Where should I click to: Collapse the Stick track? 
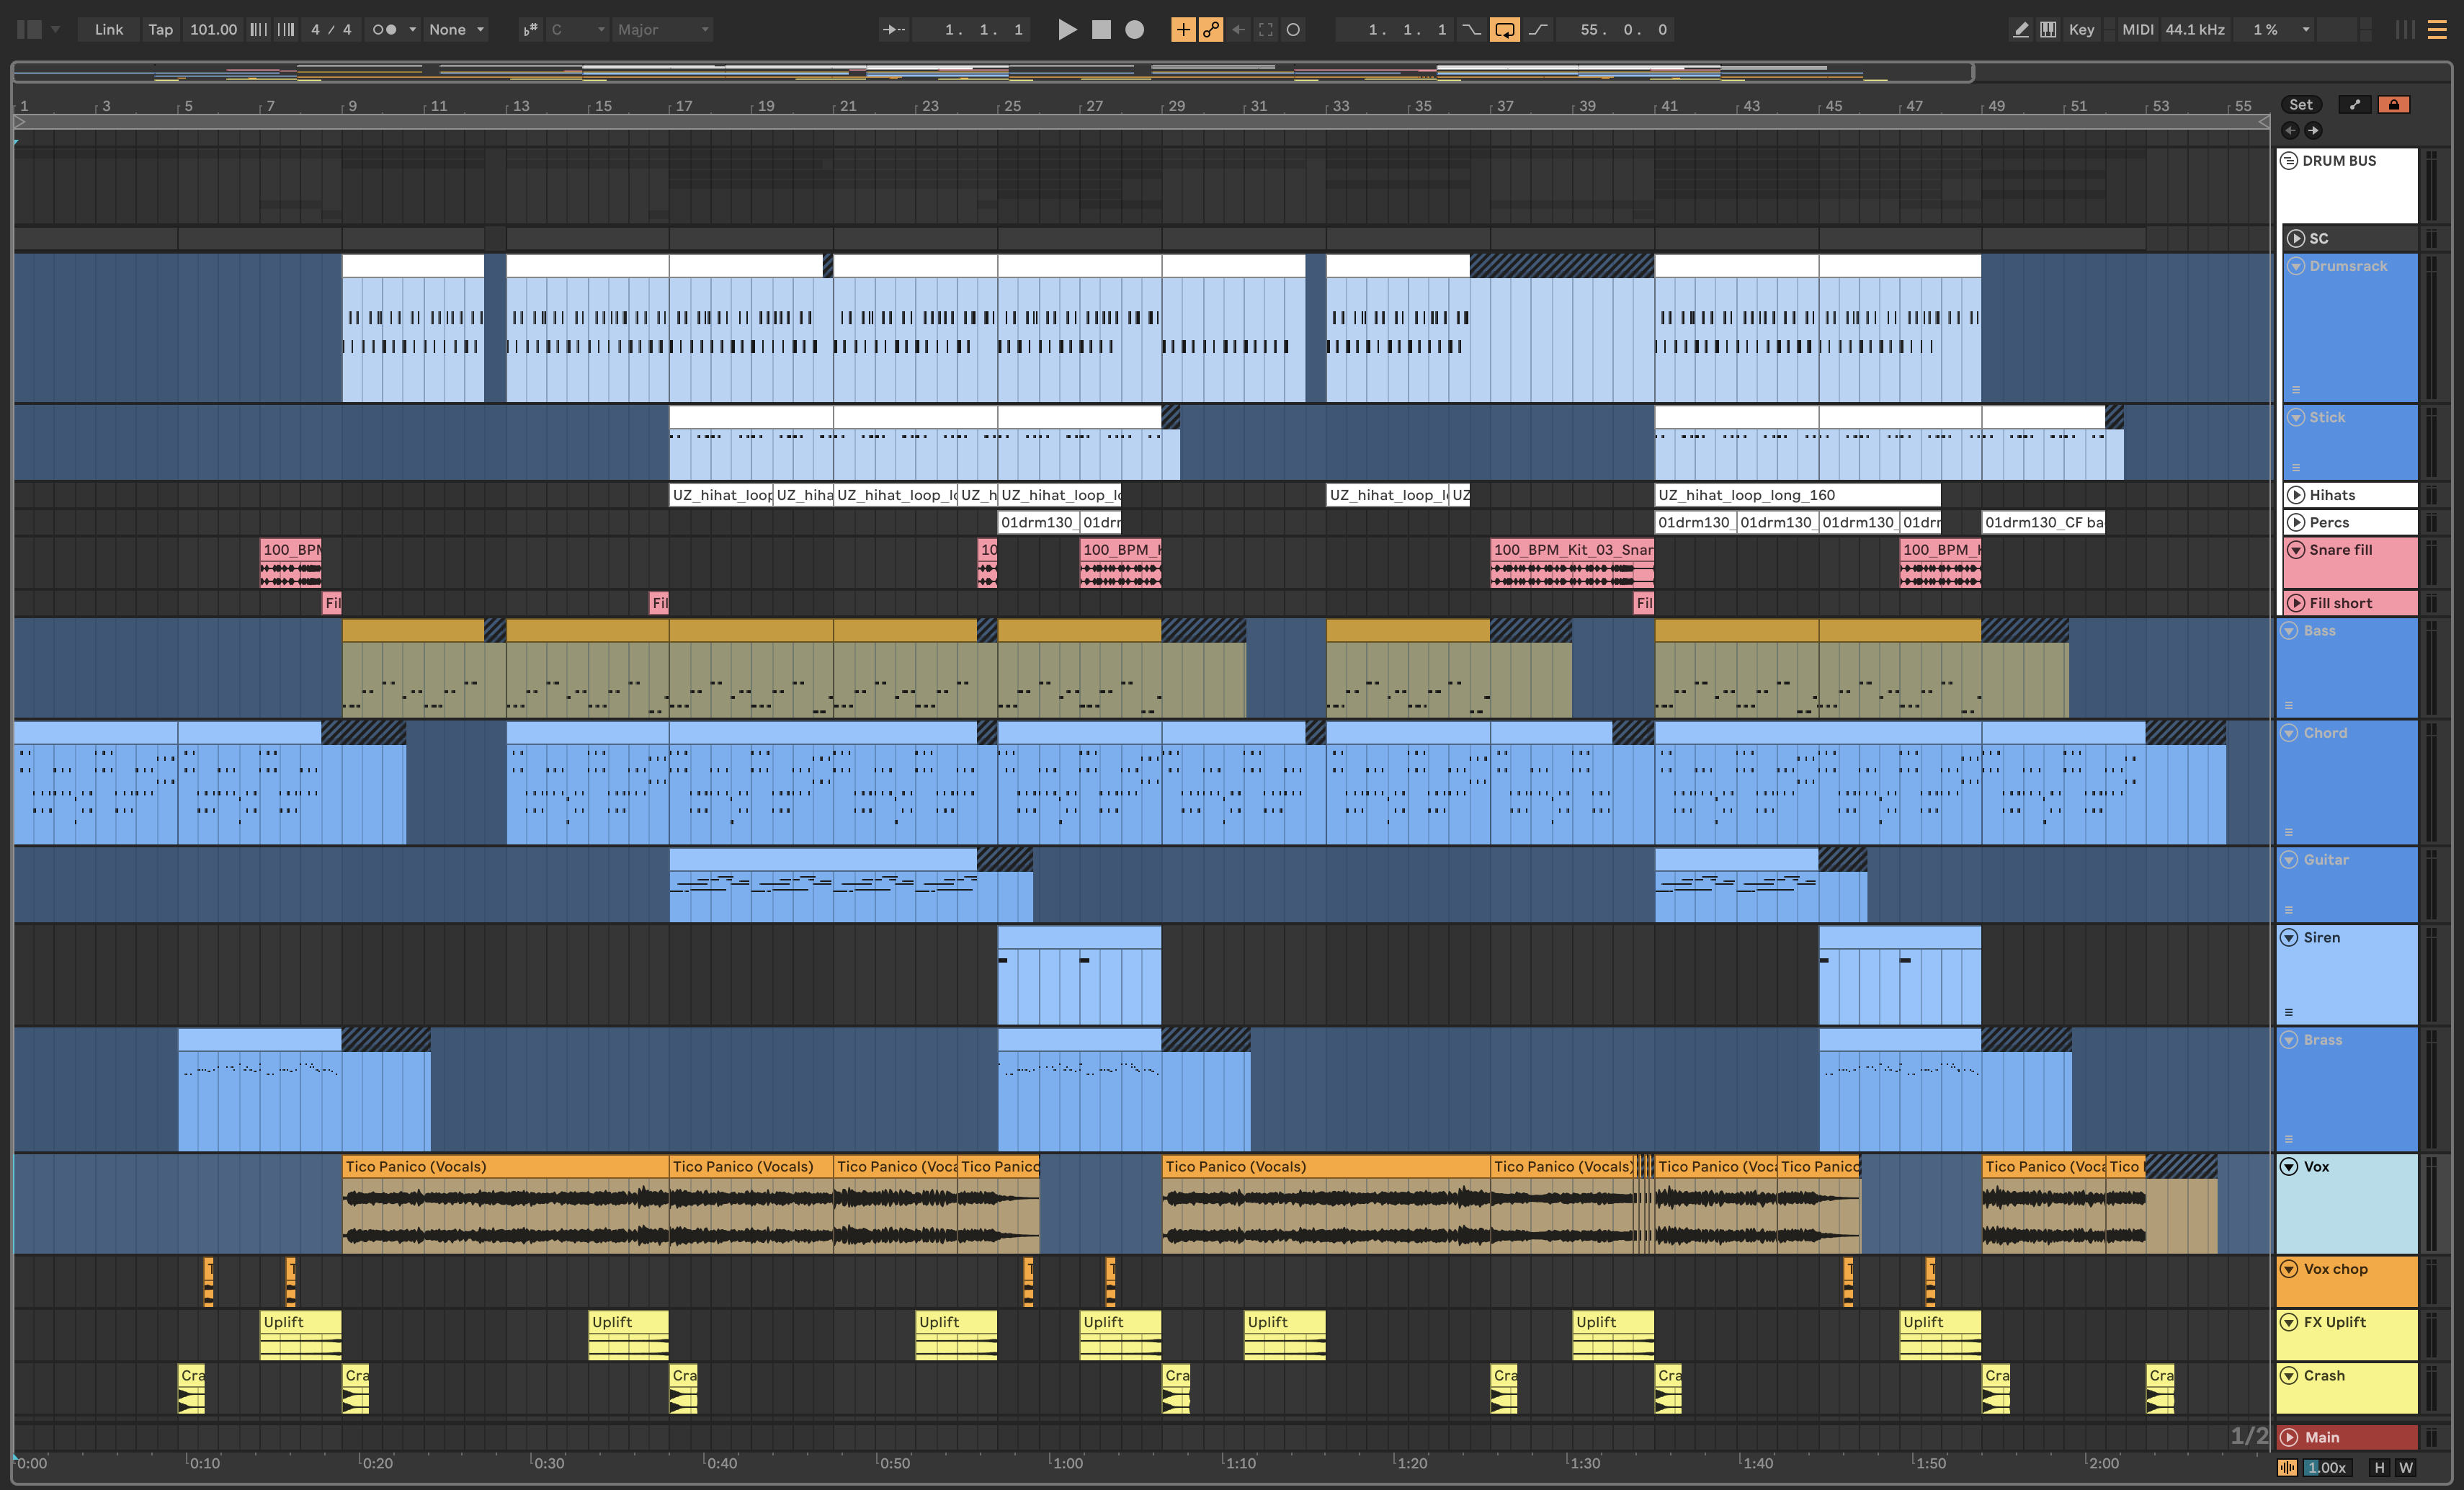pyautogui.click(x=2296, y=417)
